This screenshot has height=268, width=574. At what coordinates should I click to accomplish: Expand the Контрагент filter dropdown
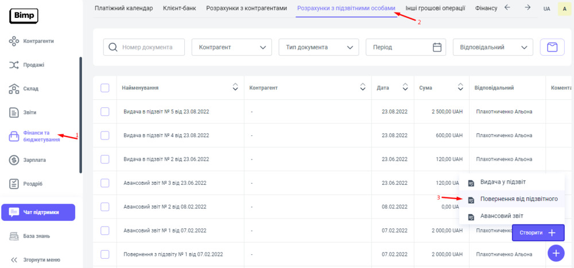point(231,47)
